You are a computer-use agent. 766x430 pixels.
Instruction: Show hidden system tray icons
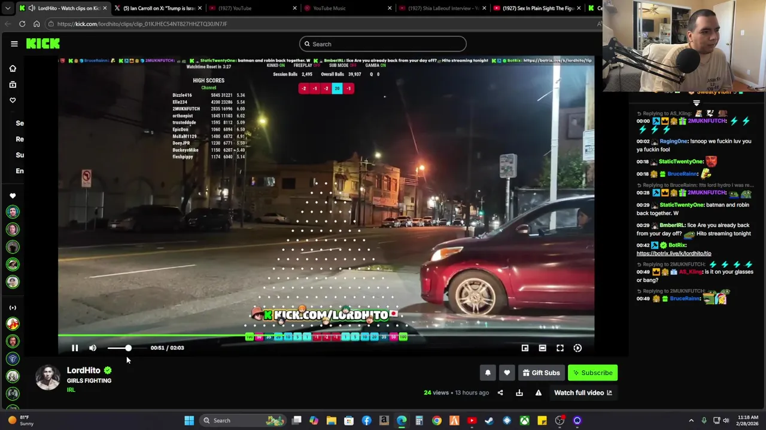coord(691,420)
